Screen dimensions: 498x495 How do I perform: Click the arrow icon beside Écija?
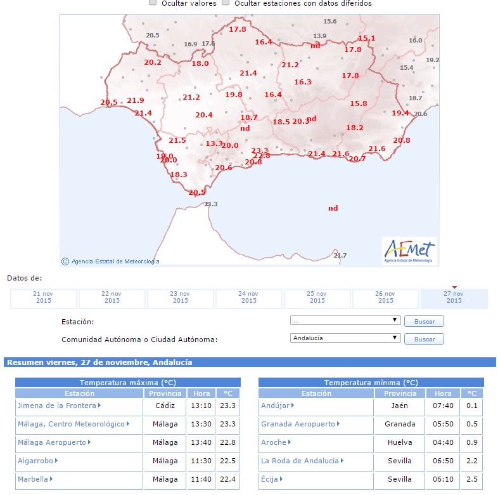281,479
